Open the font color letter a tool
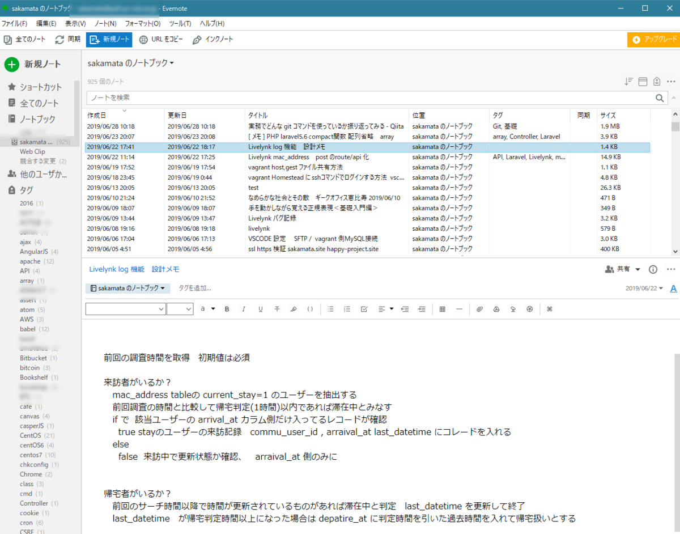The width and height of the screenshot is (680, 534). coord(203,309)
